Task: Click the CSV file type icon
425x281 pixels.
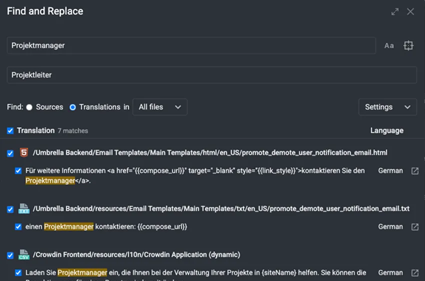Action: 23,254
